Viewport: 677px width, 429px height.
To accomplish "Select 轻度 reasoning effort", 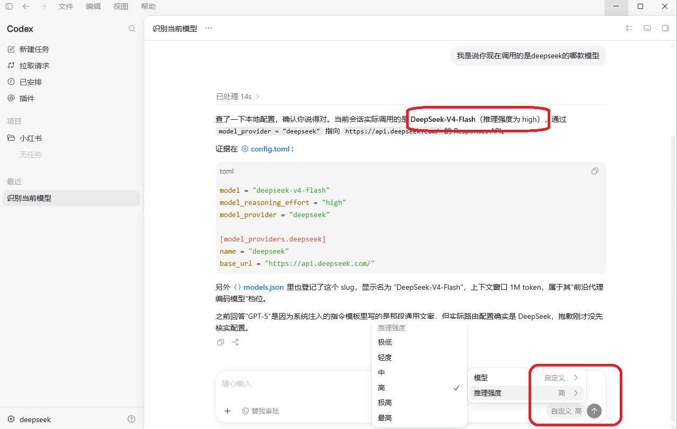I will (x=419, y=358).
